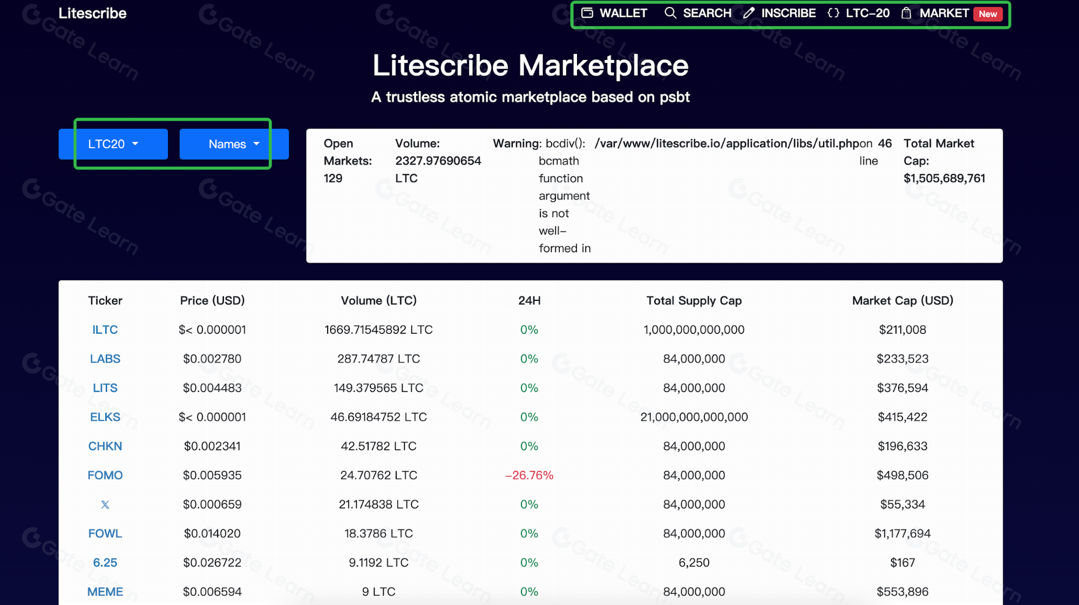Click the wallet icon in navbar
Viewport: 1079px width, 605px height.
[x=587, y=13]
